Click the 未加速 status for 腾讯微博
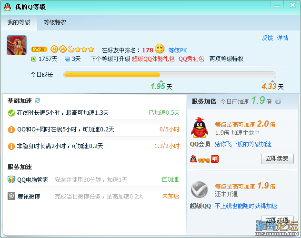The width and height of the screenshot is (301, 238). [171, 196]
